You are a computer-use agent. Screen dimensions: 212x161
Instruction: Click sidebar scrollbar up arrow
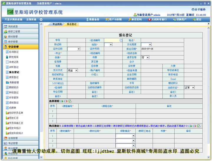click(x=41, y=24)
